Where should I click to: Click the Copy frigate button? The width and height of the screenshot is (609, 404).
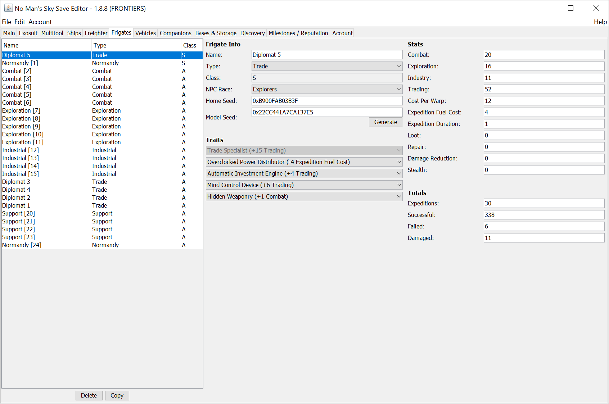[x=117, y=395]
